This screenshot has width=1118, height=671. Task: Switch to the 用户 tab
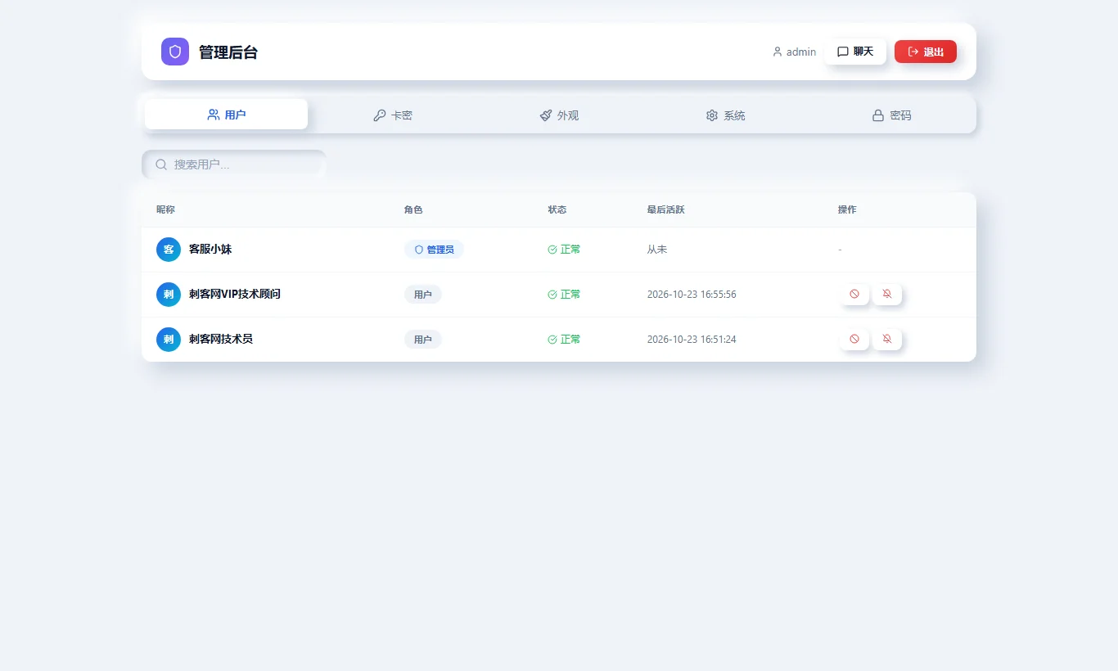point(227,115)
